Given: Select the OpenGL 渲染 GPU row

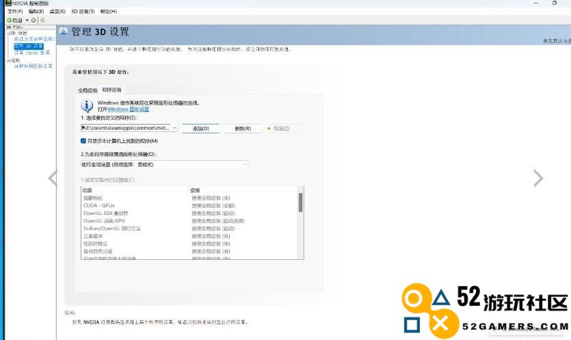Looking at the screenshot, I should coord(189,221).
